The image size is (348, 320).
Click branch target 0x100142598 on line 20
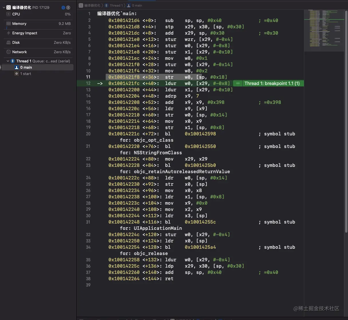pos(200,134)
